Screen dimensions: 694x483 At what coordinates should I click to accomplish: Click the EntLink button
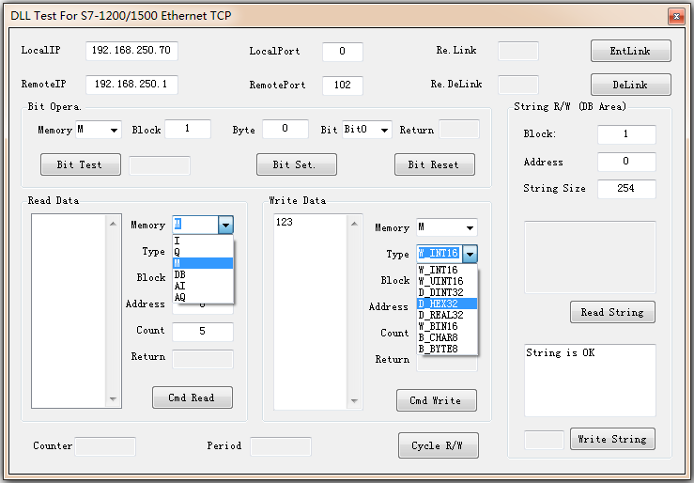[630, 51]
